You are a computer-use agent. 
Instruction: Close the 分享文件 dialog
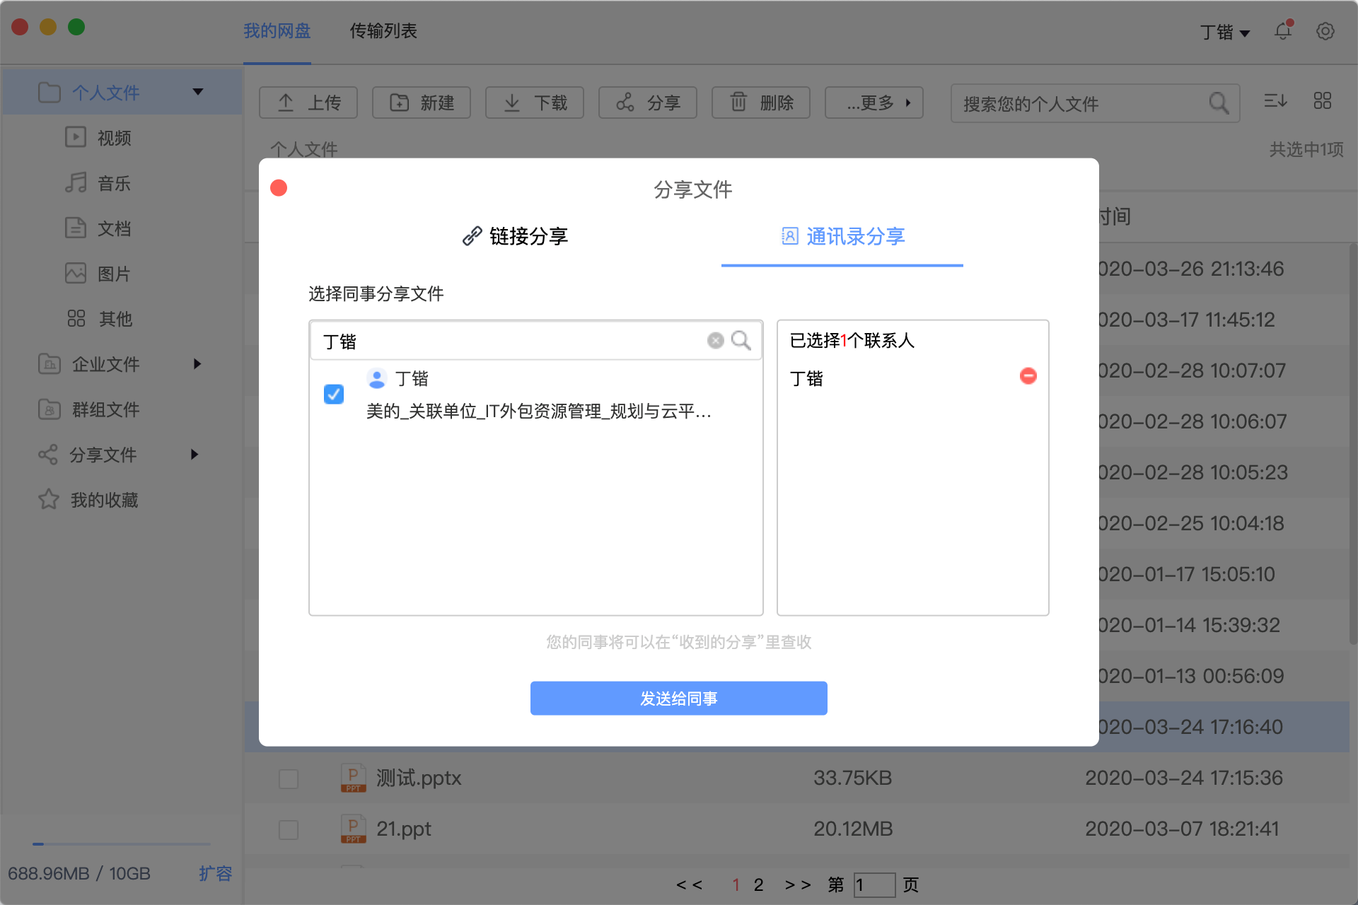[279, 188]
